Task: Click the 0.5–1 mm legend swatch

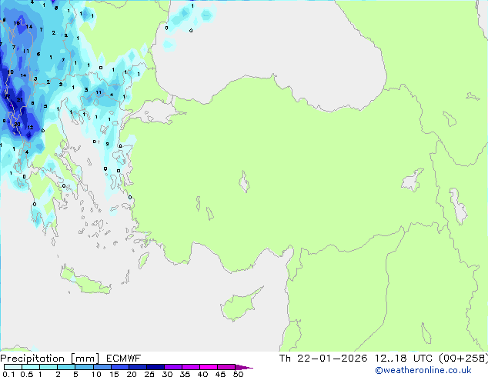Action: [x=31, y=367]
